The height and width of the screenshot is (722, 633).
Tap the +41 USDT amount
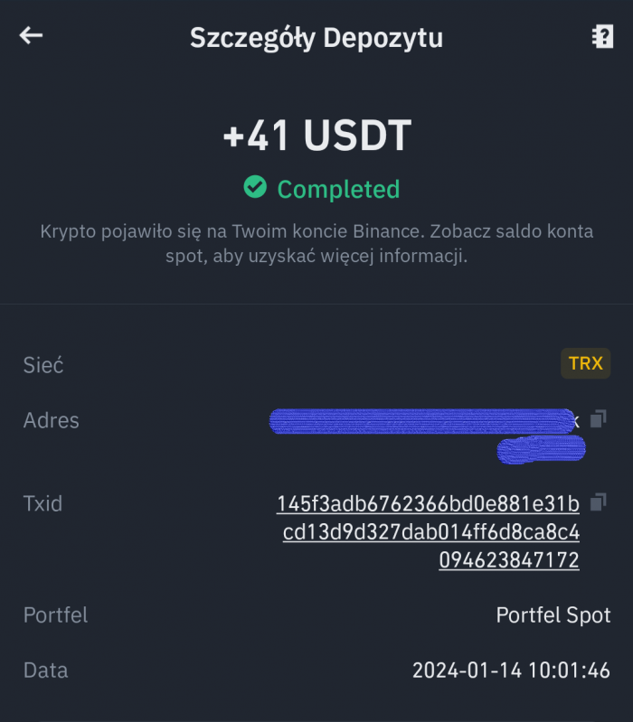(x=316, y=136)
